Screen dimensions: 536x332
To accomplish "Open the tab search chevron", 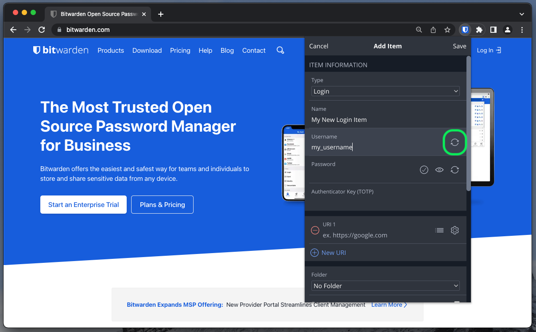I will tap(521, 14).
